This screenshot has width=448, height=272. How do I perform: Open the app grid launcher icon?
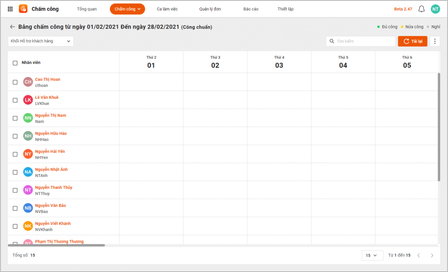coord(10,9)
